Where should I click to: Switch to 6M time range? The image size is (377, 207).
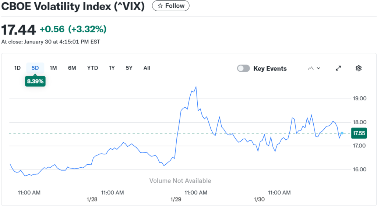(72, 68)
